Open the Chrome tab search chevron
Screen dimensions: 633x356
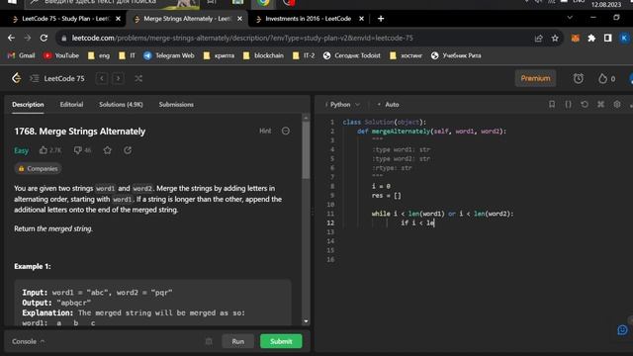(570, 18)
